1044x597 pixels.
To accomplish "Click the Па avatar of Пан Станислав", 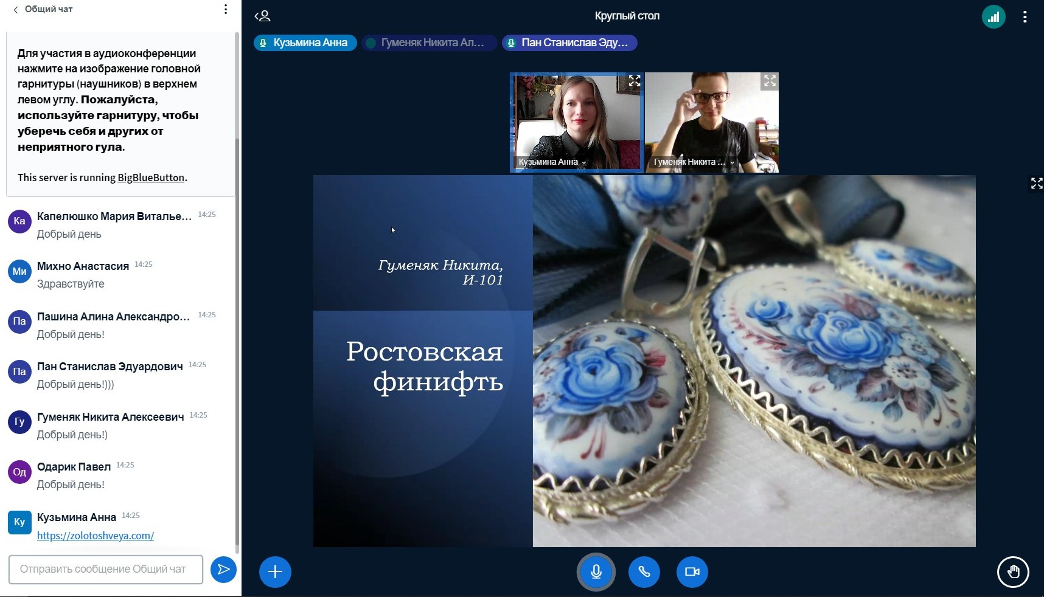I will tap(19, 372).
